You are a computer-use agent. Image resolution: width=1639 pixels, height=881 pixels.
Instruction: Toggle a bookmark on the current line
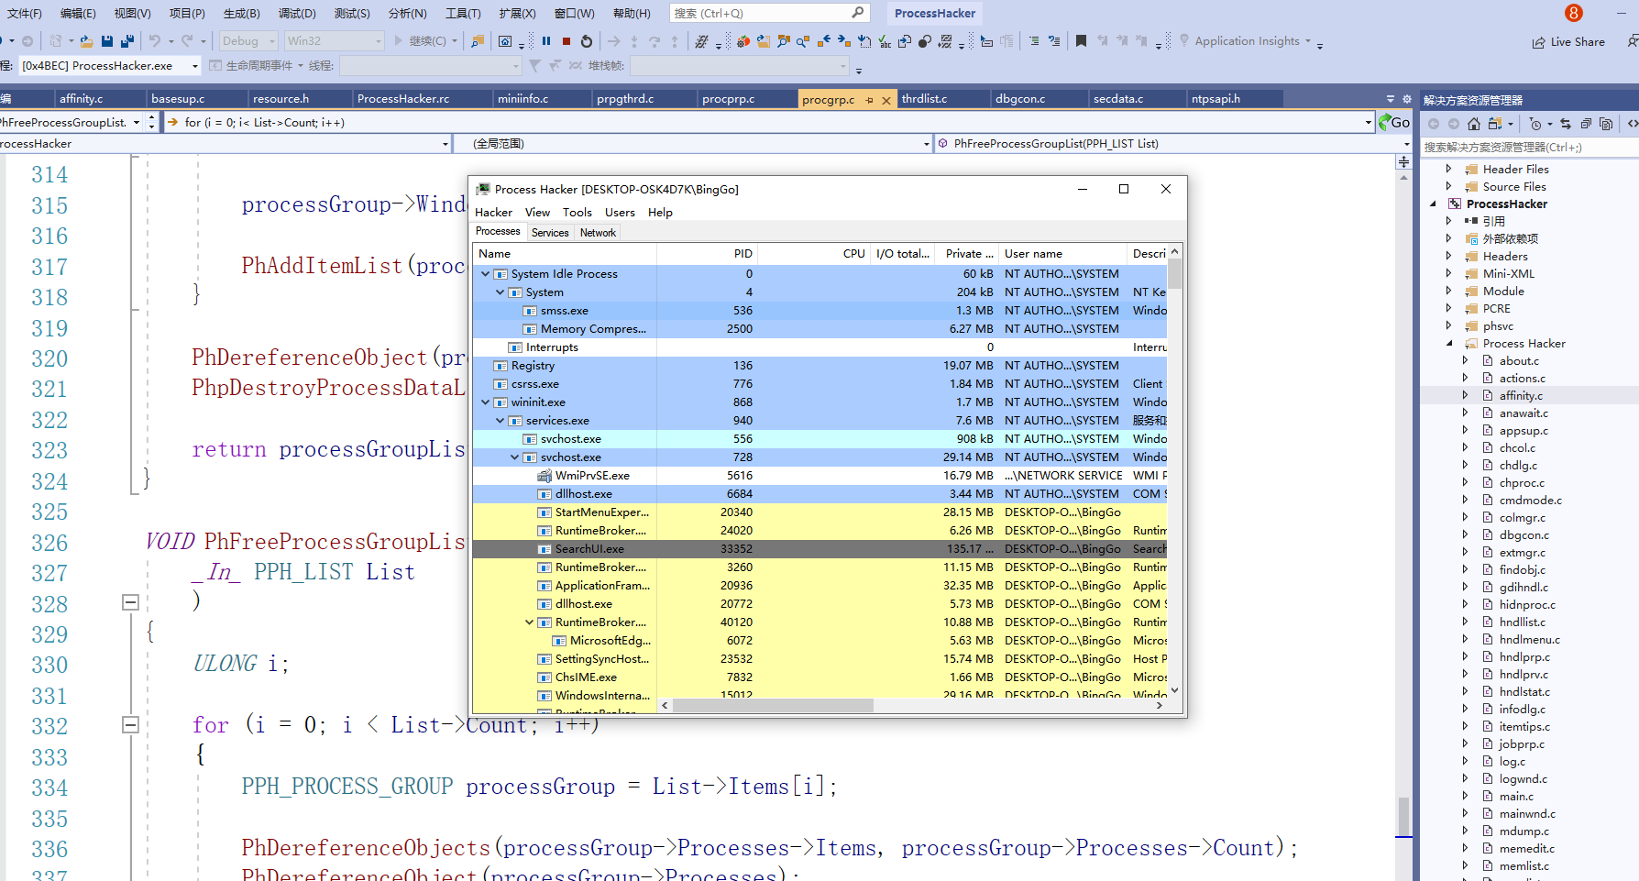[1081, 41]
